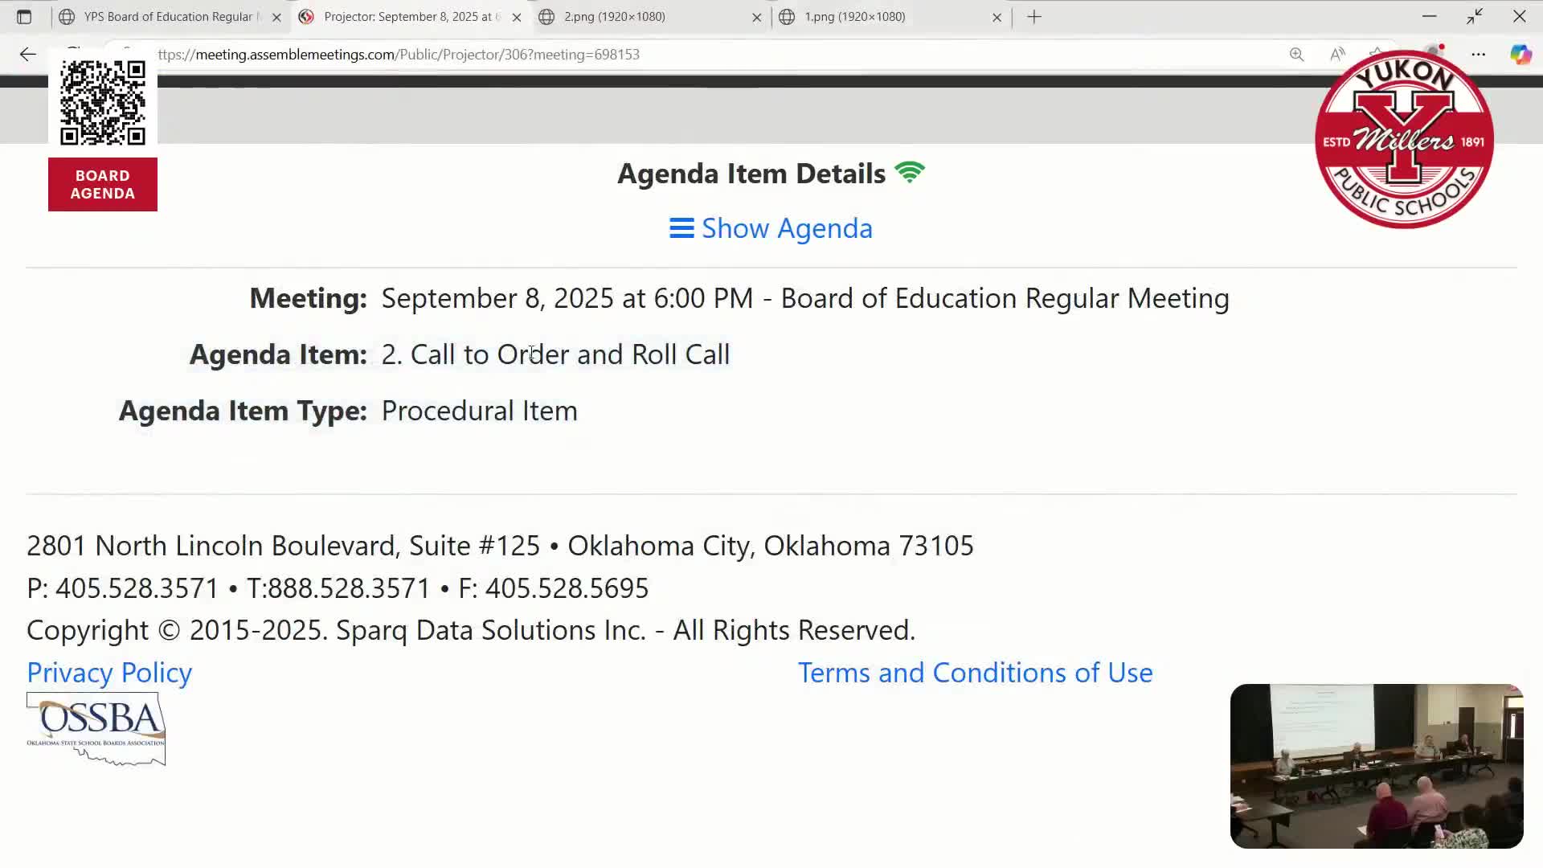
Task: Open a new browser tab
Action: coord(1034,17)
